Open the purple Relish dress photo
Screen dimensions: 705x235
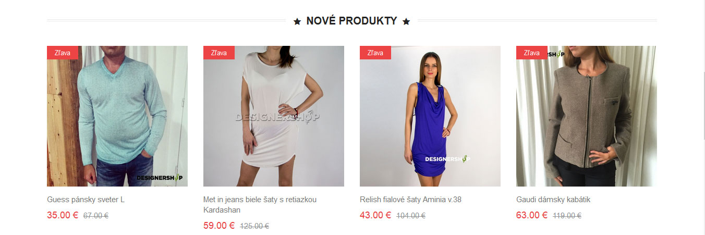coord(430,116)
